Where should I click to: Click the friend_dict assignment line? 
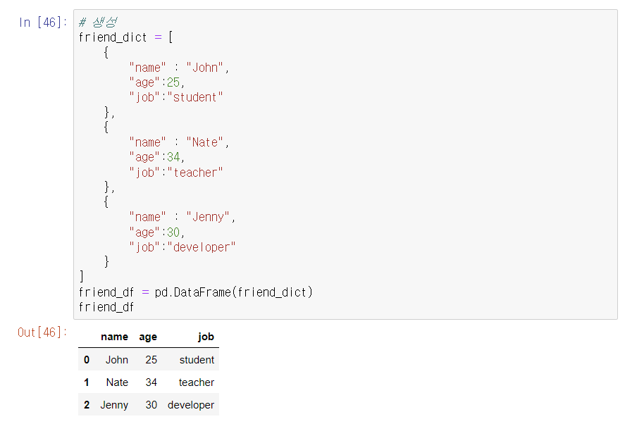125,37
